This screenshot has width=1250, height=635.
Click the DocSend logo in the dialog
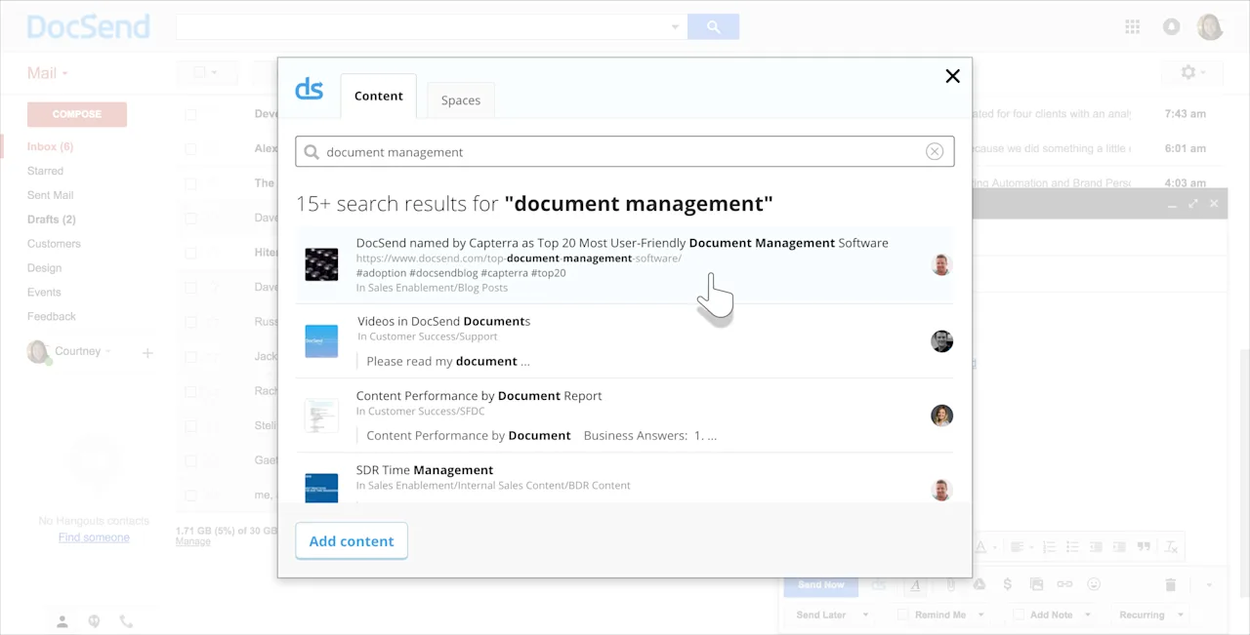coord(310,88)
